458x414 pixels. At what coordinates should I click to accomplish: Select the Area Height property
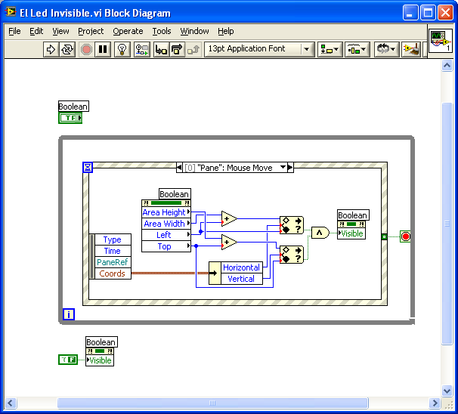coord(166,212)
